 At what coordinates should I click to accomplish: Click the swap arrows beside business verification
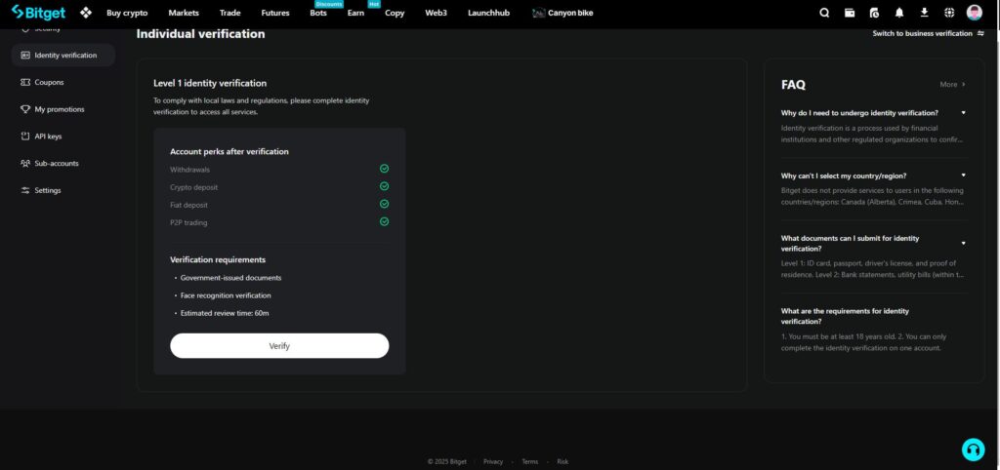980,34
